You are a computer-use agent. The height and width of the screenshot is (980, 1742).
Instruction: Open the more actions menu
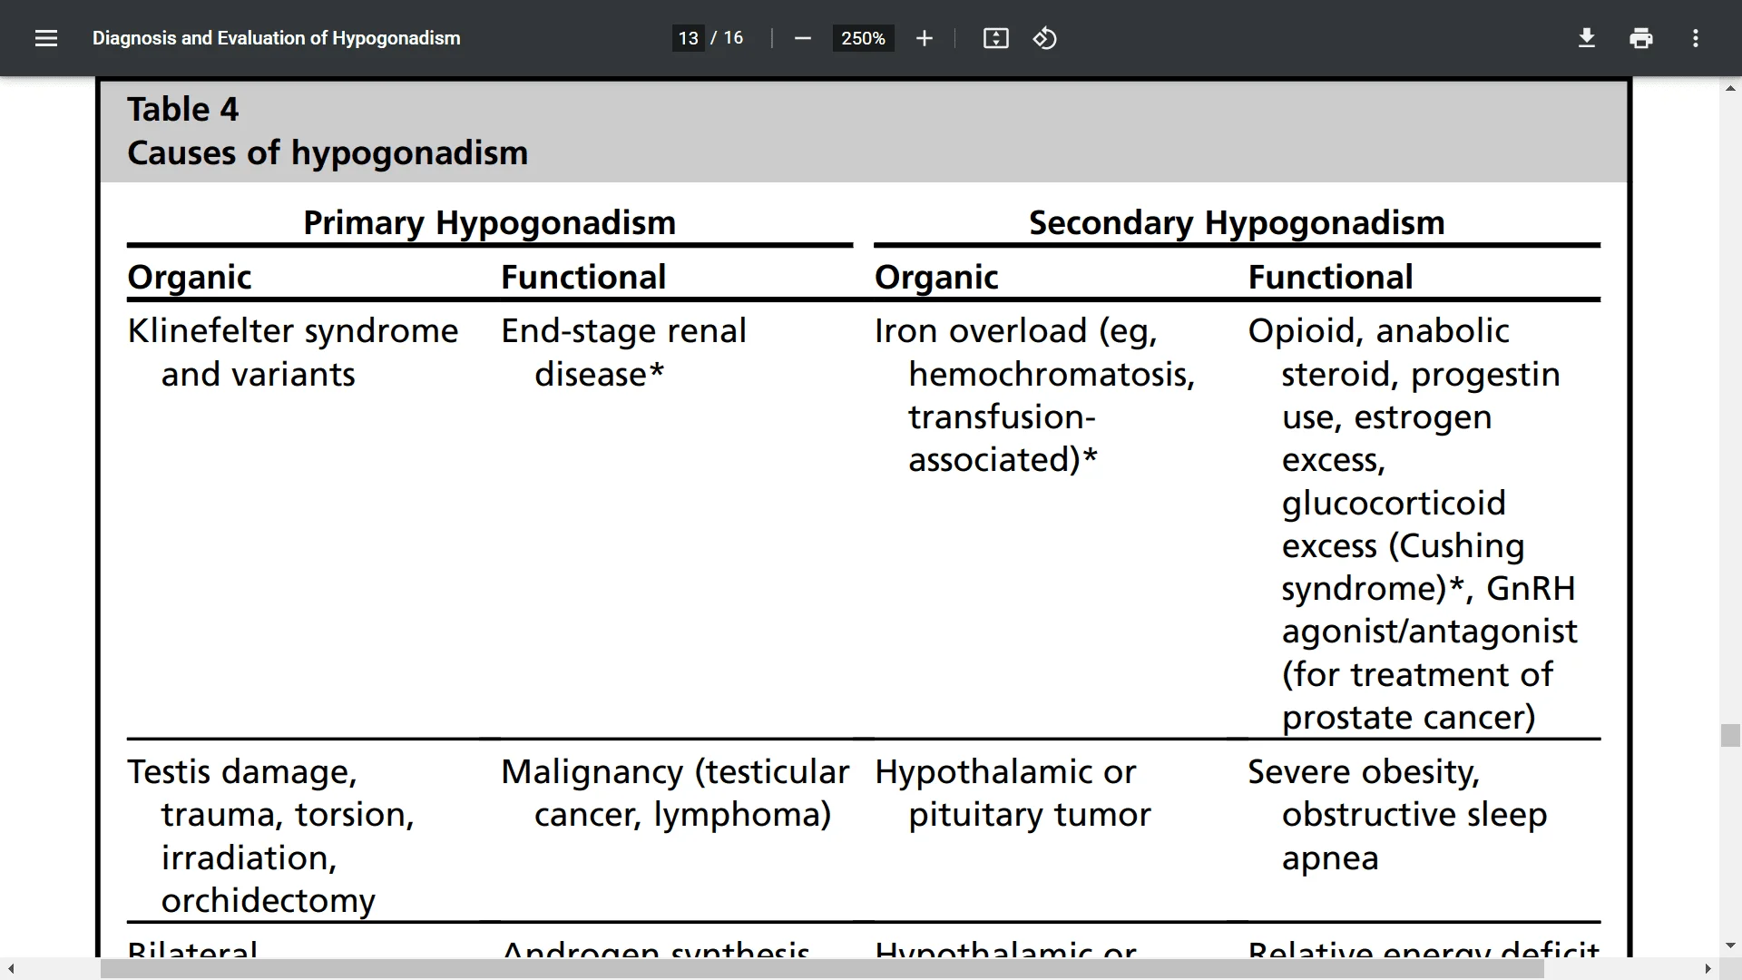(x=1696, y=38)
